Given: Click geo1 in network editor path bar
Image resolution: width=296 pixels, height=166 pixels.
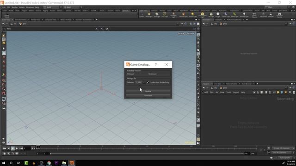Looking at the screenshot, I should click(x=223, y=88).
